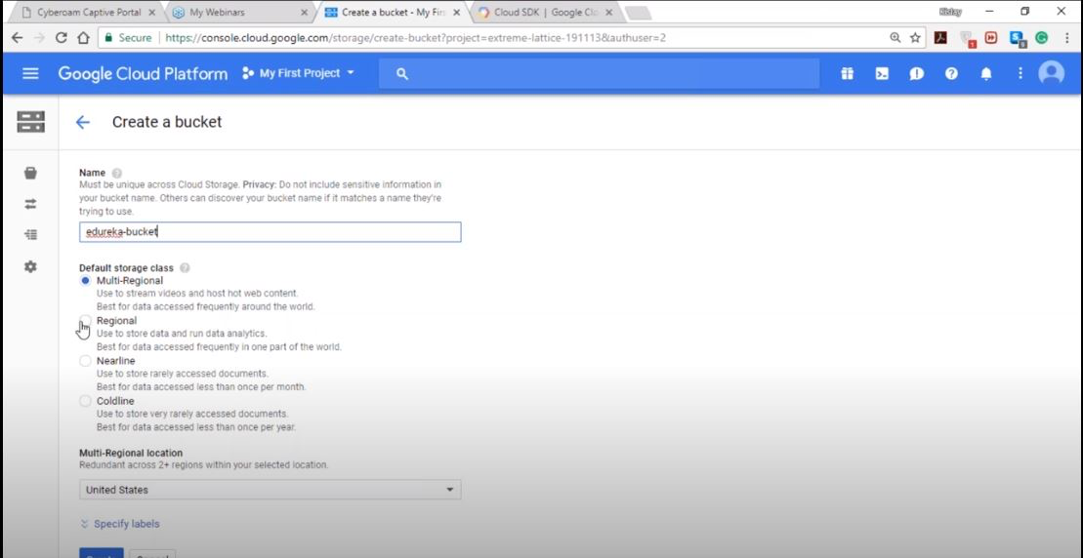Select the Regional storage class

tap(85, 321)
